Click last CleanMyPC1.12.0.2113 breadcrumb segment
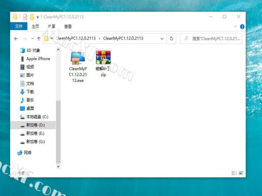 pos(123,38)
